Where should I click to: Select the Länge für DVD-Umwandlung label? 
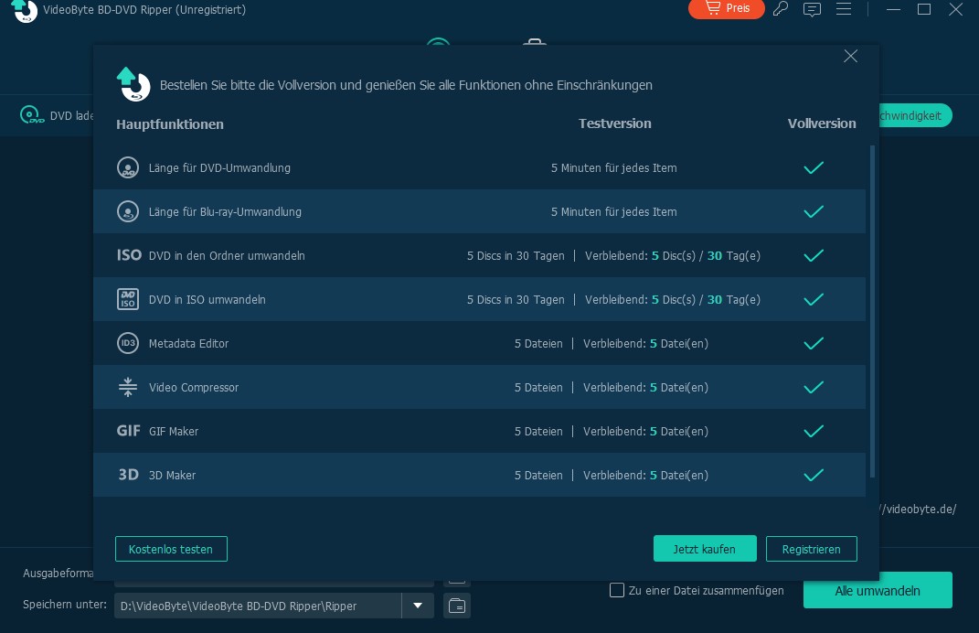tap(219, 167)
